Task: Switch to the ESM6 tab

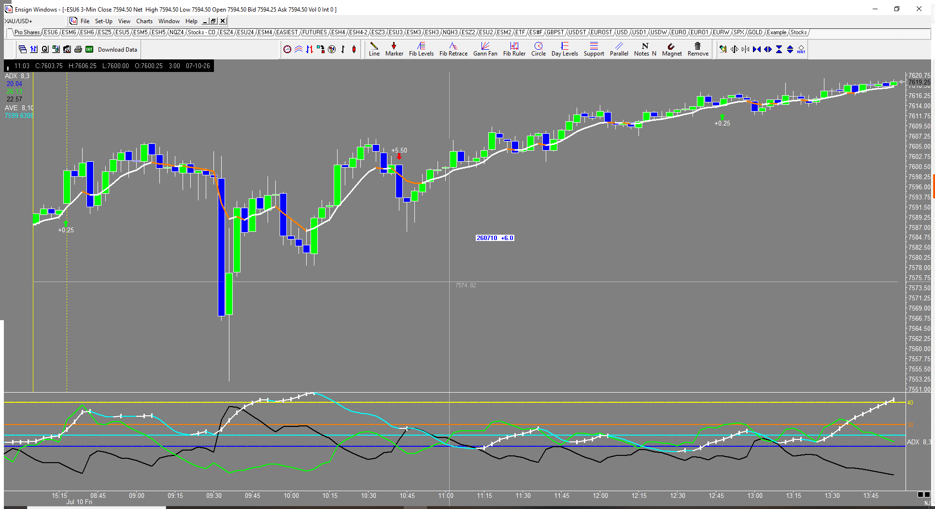Action: (69, 32)
